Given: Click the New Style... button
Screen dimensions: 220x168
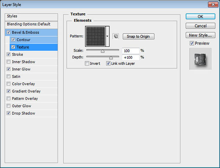Looking at the screenshot, I should 200,35.
